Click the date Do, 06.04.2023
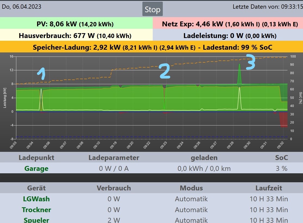Screen dimensions: 303x223 21,7
